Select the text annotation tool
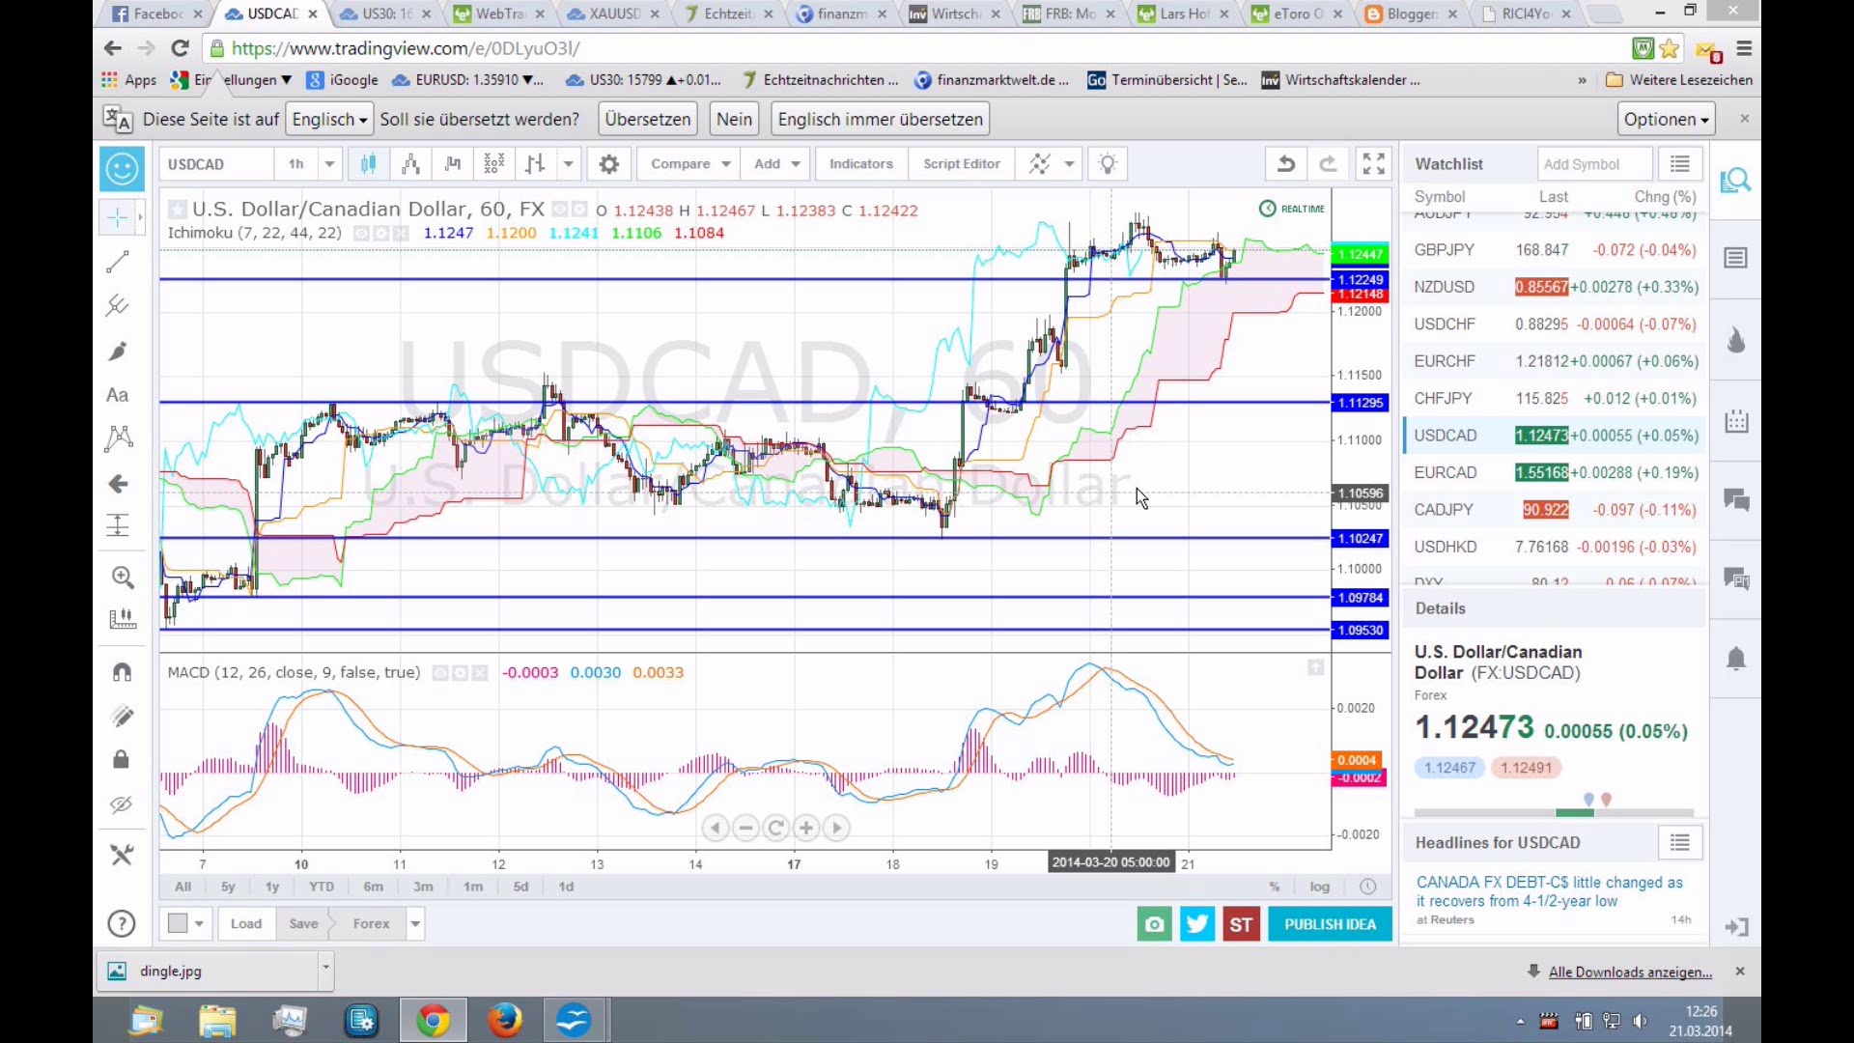 click(x=118, y=395)
